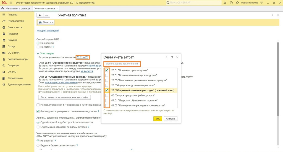283x152 pixels.
Task: Click the Home icon on Начальная страница tab
Action: (2, 9)
